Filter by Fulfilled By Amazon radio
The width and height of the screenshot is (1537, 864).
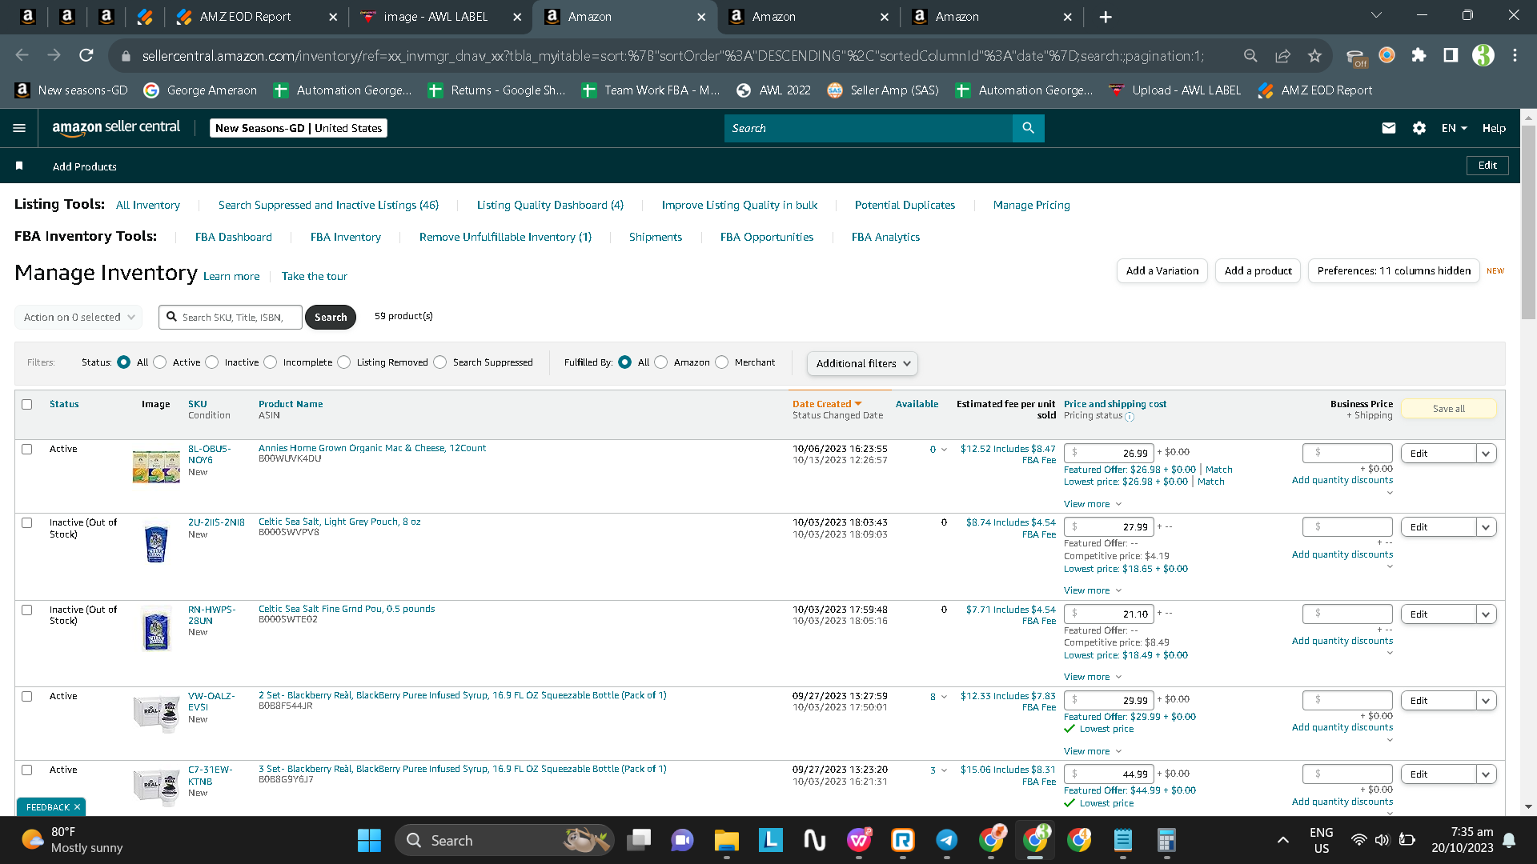pos(661,362)
